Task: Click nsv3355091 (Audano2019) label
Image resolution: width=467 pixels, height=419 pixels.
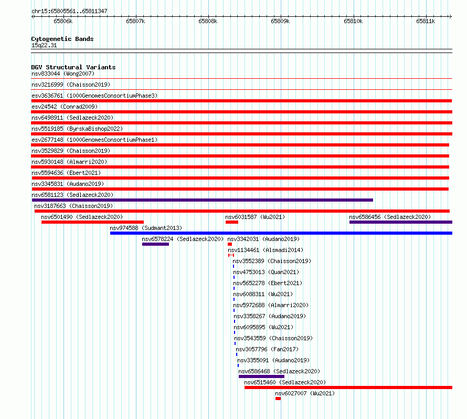Action: (x=273, y=360)
